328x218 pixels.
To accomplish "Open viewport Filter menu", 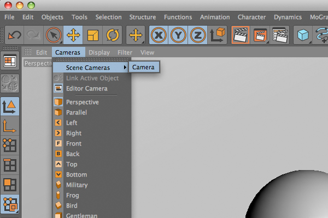I will [125, 52].
